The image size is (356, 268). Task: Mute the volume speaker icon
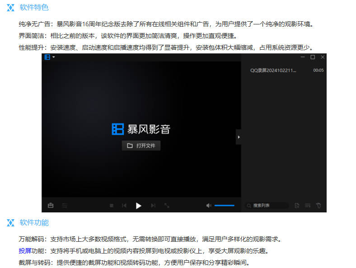click(209, 206)
